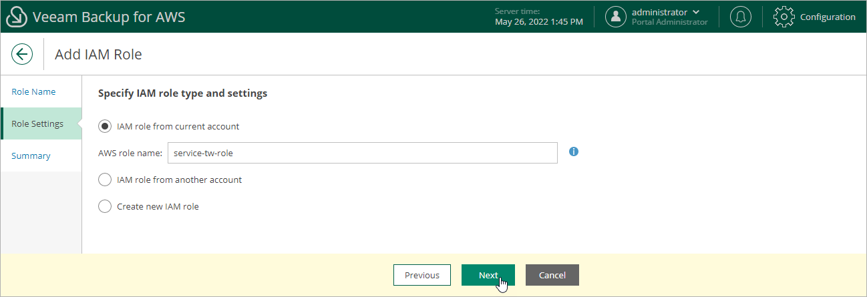Open Configuration via the gear icon
The height and width of the screenshot is (297, 867).
(x=783, y=17)
